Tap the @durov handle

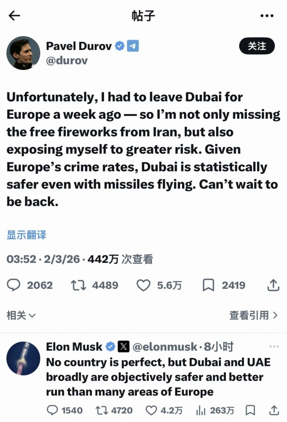(x=67, y=61)
